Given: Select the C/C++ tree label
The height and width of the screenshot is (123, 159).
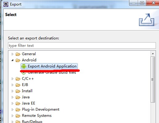Looking at the screenshot, I should [28, 79].
